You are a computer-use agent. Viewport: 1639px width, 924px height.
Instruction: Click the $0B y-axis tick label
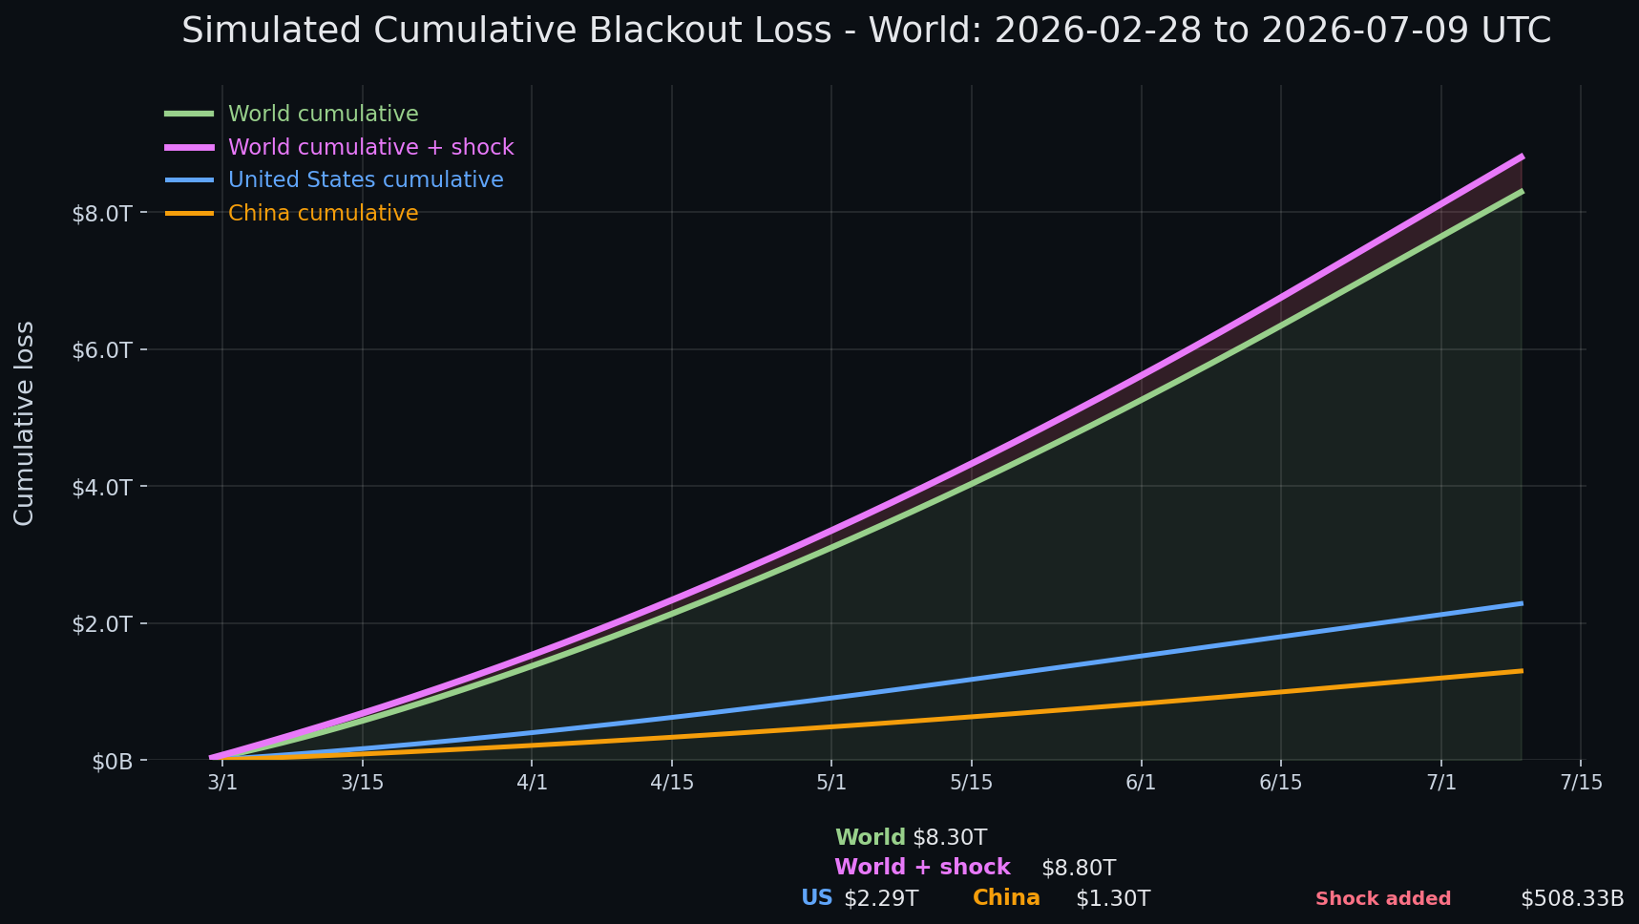(x=112, y=762)
